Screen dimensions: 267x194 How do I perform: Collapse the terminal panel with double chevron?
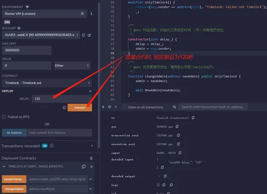(103, 107)
